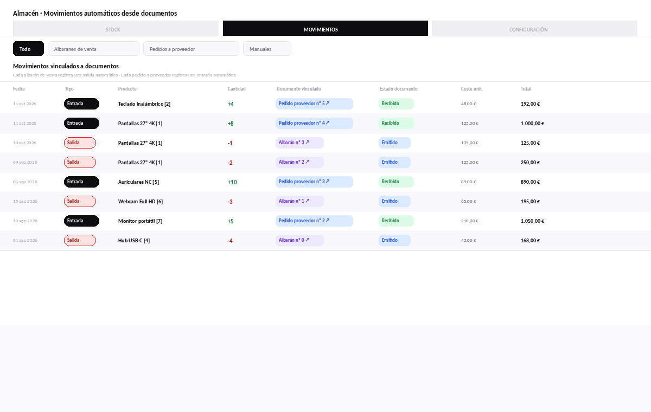Click Recibido status in Monitor portátil row
Screen dimensions: 651x412
(x=396, y=221)
